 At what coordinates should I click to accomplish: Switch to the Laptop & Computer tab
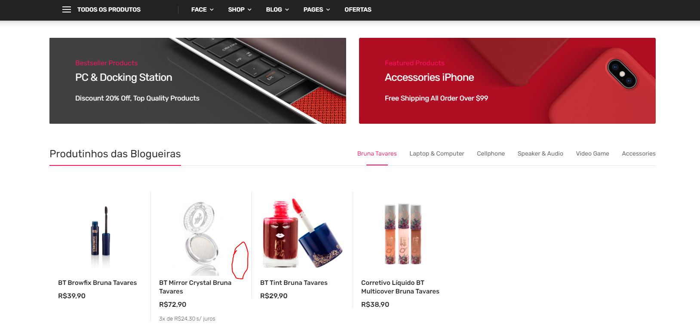click(x=436, y=153)
